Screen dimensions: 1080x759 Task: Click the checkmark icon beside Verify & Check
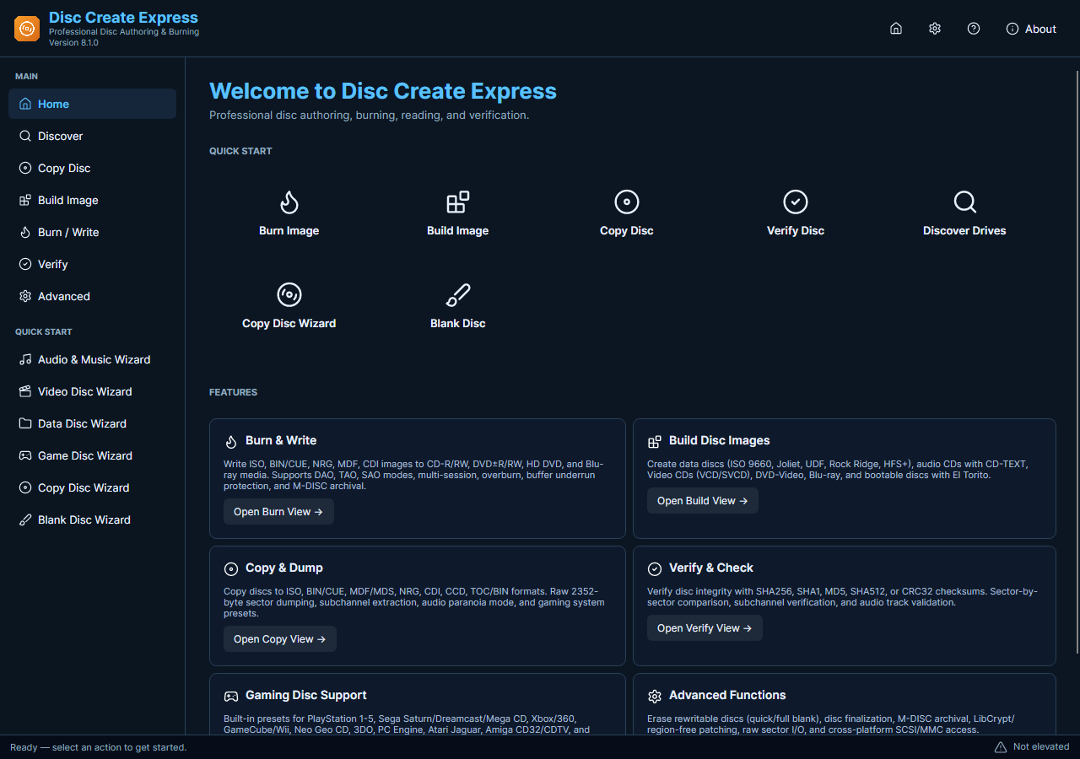pyautogui.click(x=655, y=568)
